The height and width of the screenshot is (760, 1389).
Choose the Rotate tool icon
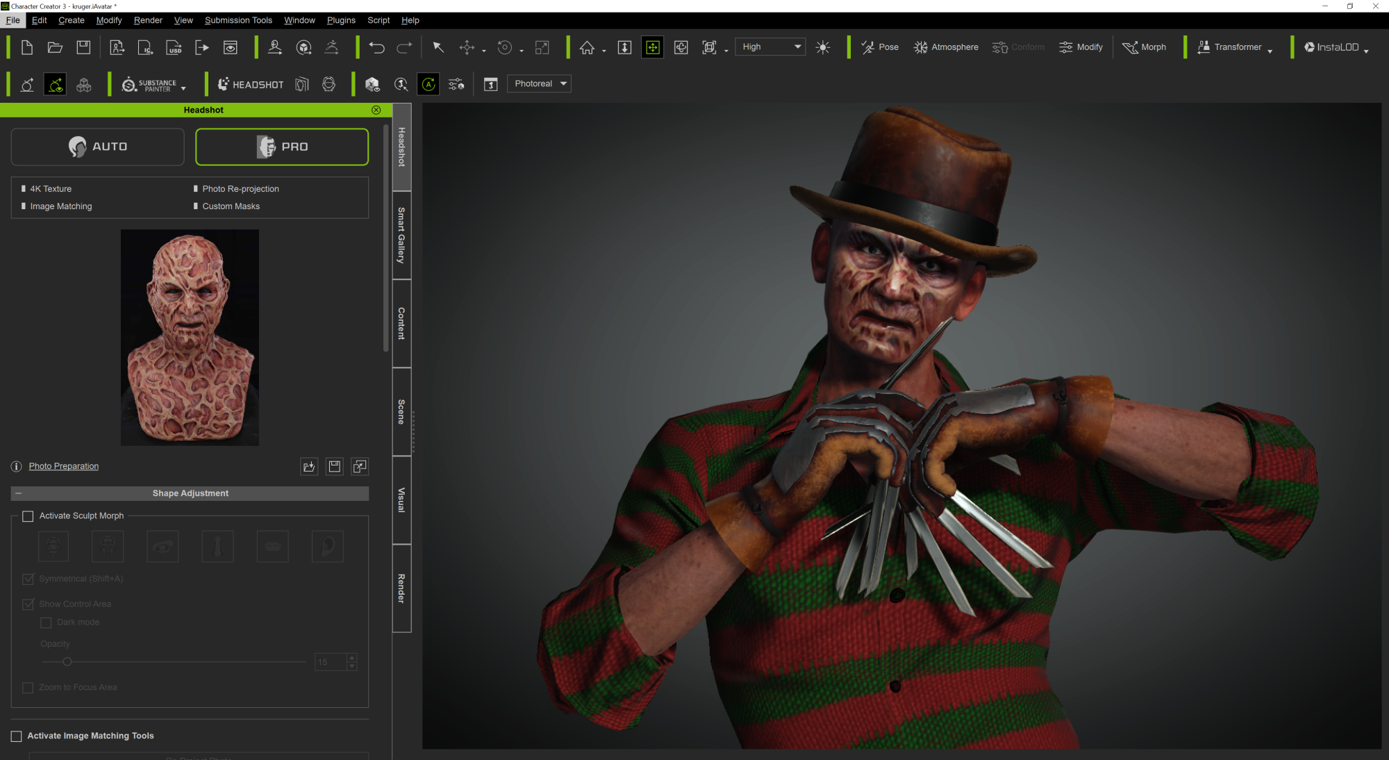tap(505, 47)
